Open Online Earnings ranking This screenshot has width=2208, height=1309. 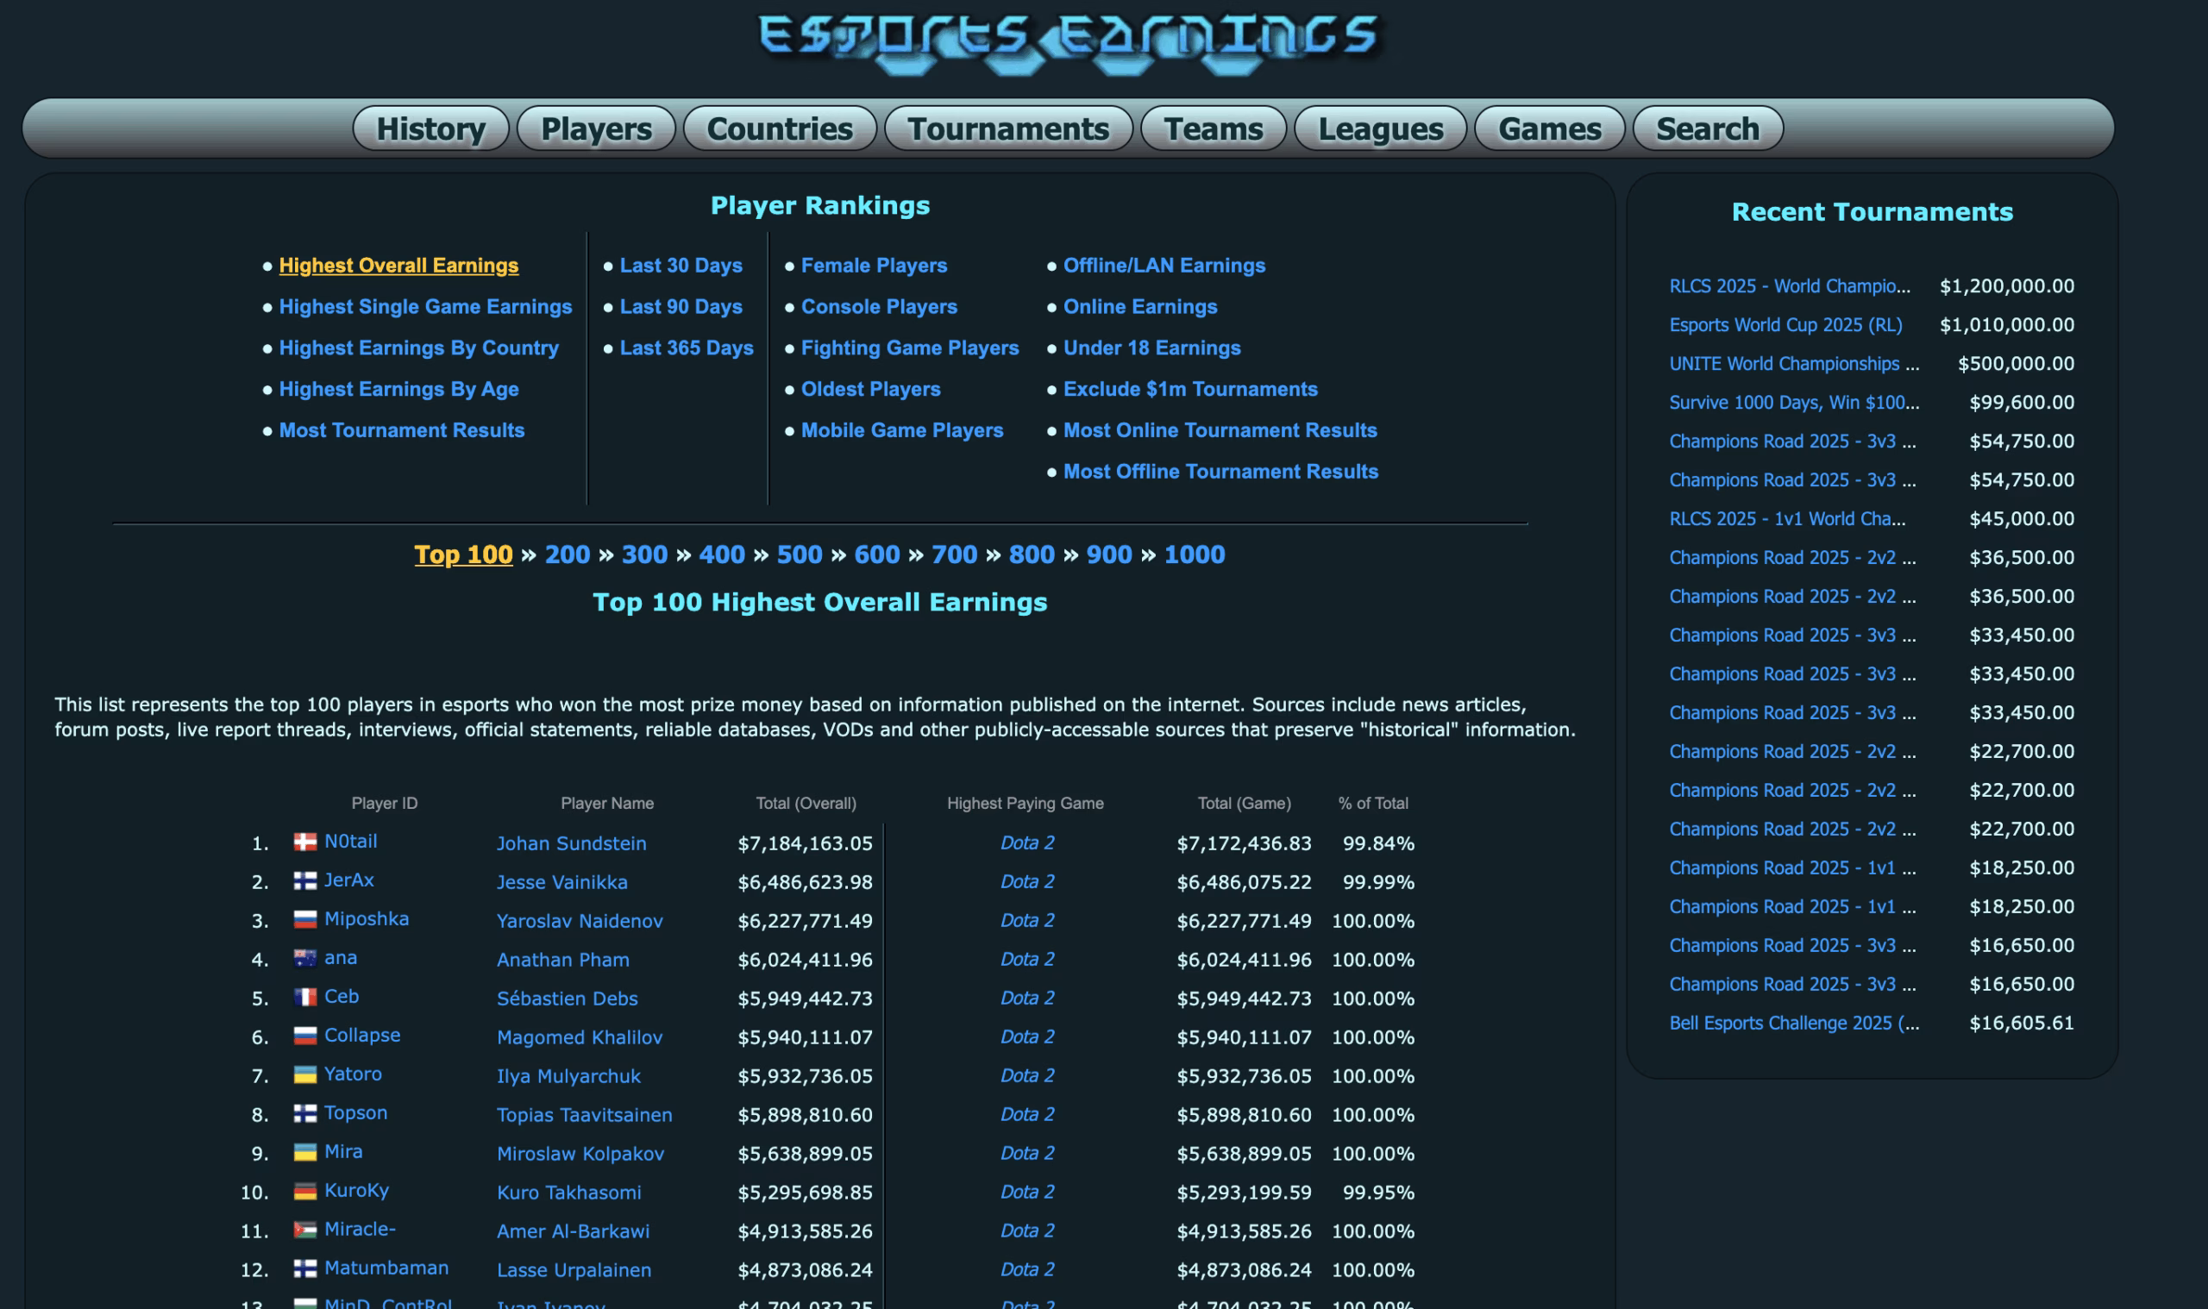pyautogui.click(x=1139, y=307)
